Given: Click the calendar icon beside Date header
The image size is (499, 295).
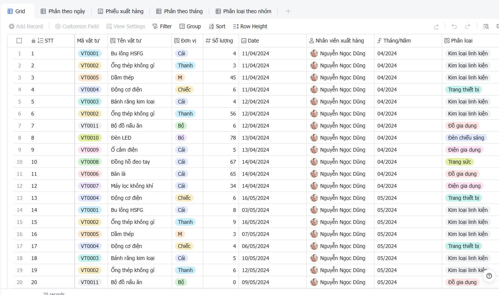Looking at the screenshot, I should pos(244,41).
